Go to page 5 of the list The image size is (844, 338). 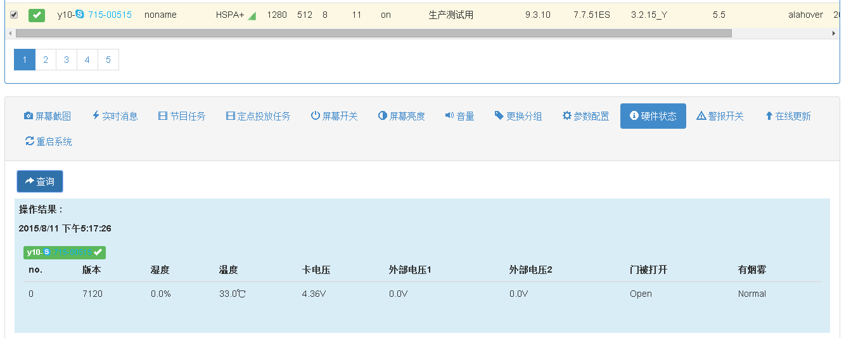click(108, 60)
